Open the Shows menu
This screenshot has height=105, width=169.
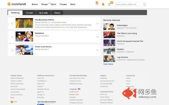(x=35, y=4)
